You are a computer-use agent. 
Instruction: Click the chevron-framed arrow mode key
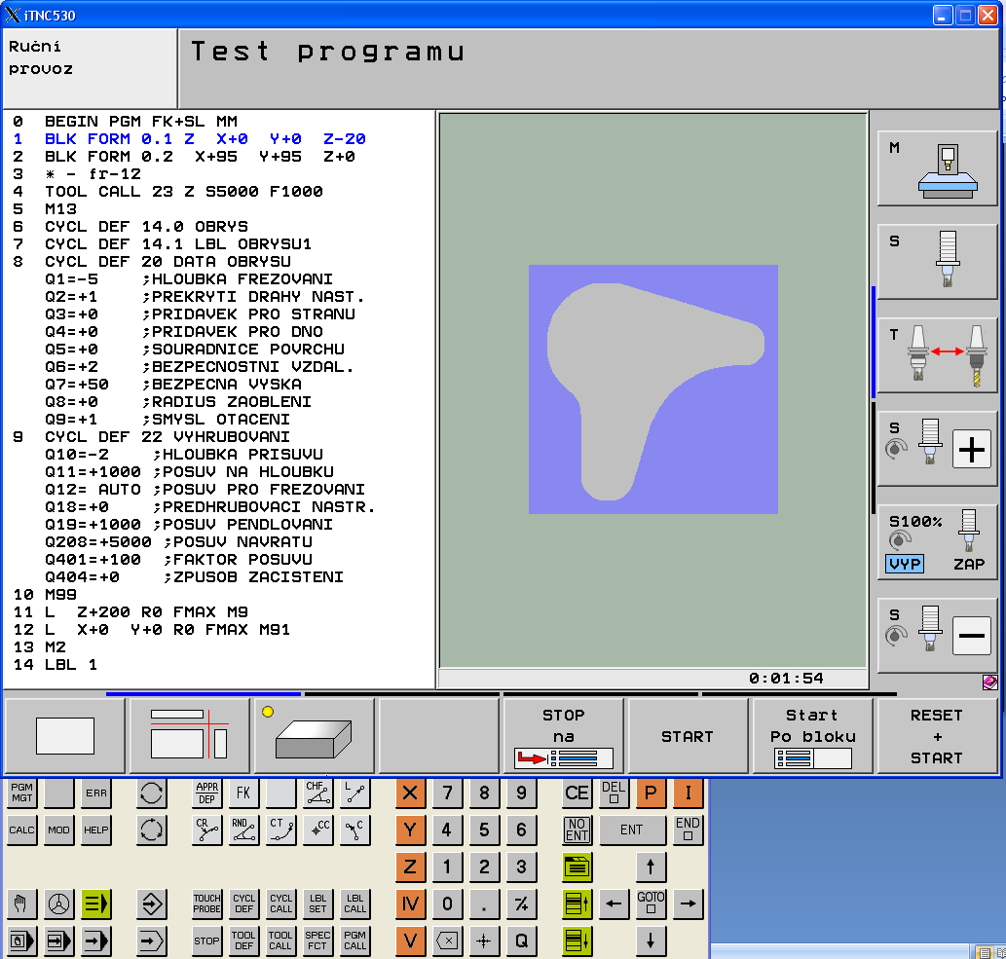pos(151,941)
